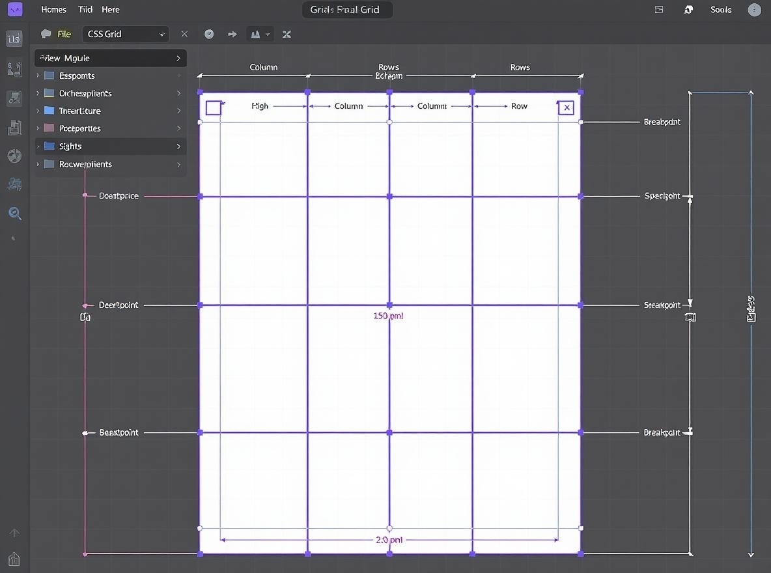Click the right arrow toolbar icon
The image size is (771, 573).
pos(232,34)
